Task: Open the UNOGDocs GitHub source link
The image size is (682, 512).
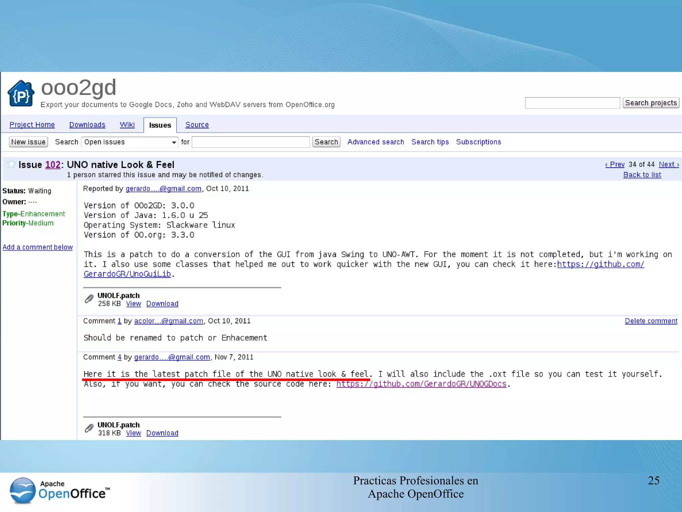Action: coord(421,384)
